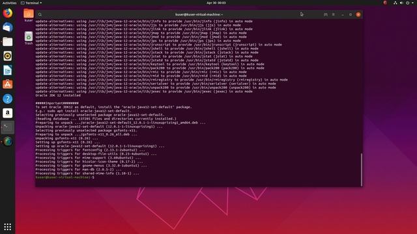Show Applications grid
Screen dimensions: 417x234
pyautogui.click(x=7, y=227)
